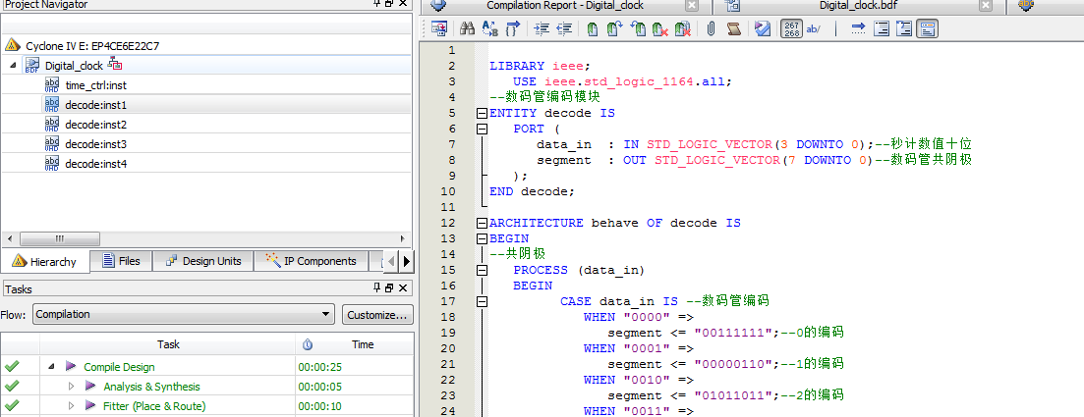Click the decrease indent icon

click(x=564, y=29)
